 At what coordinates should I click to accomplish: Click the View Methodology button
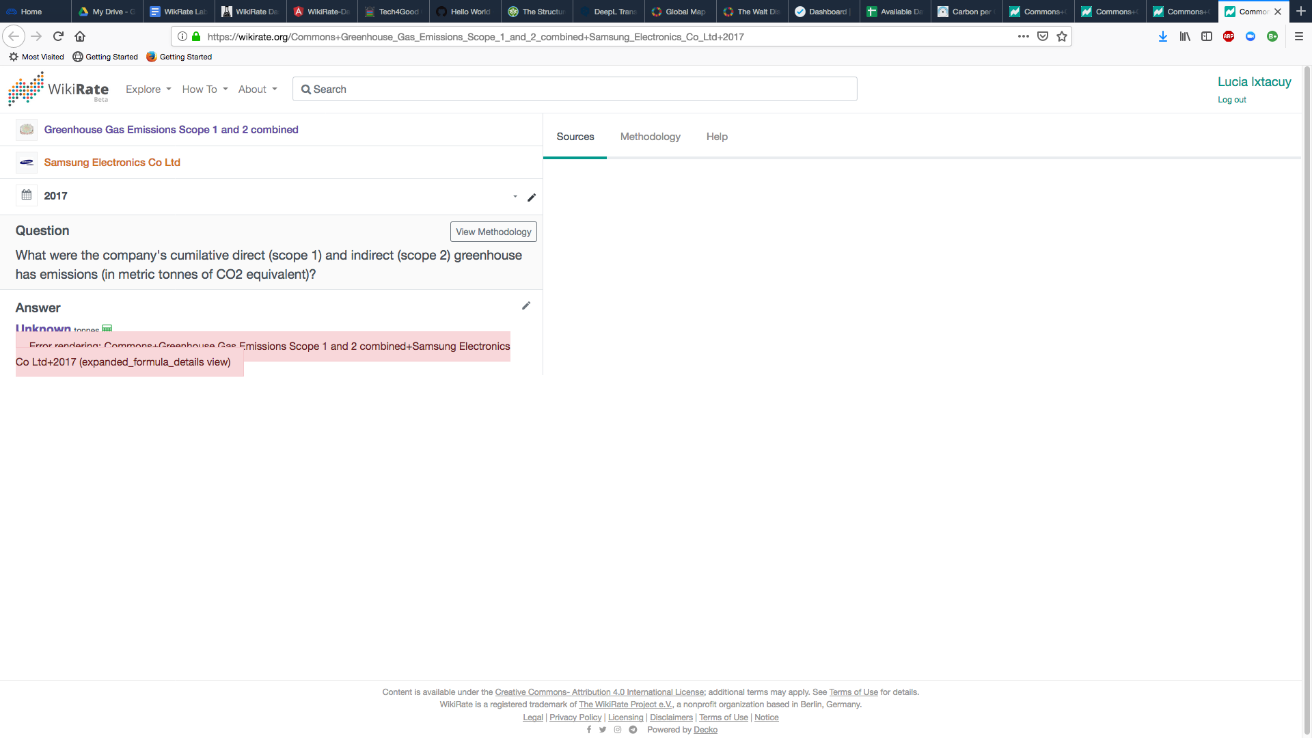coord(493,232)
